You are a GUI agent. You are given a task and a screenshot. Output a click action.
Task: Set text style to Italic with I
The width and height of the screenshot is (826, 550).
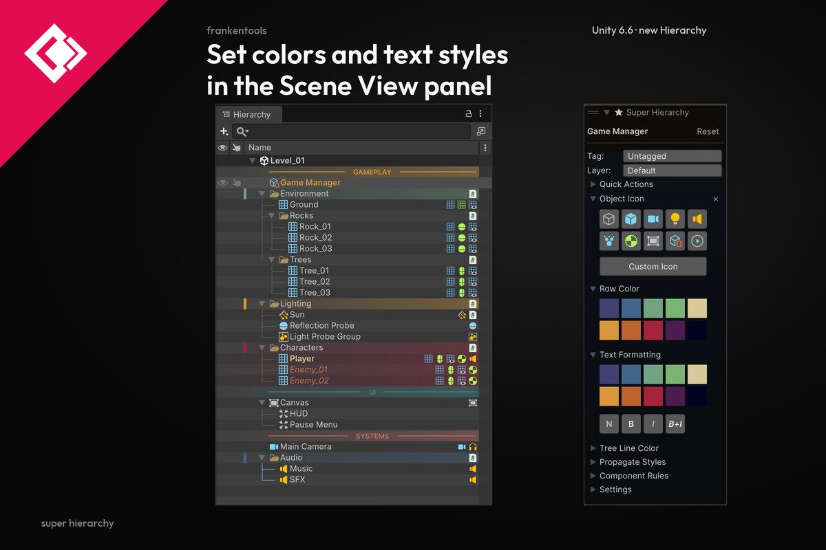pos(653,424)
